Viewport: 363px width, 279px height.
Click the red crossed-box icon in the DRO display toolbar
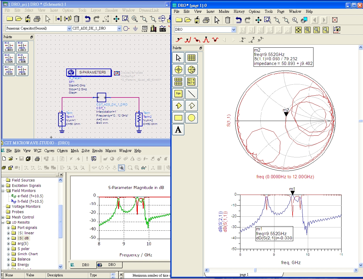335,20
